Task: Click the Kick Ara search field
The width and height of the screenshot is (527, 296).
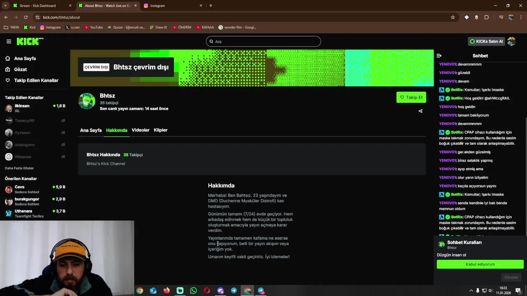Action: pos(263,42)
